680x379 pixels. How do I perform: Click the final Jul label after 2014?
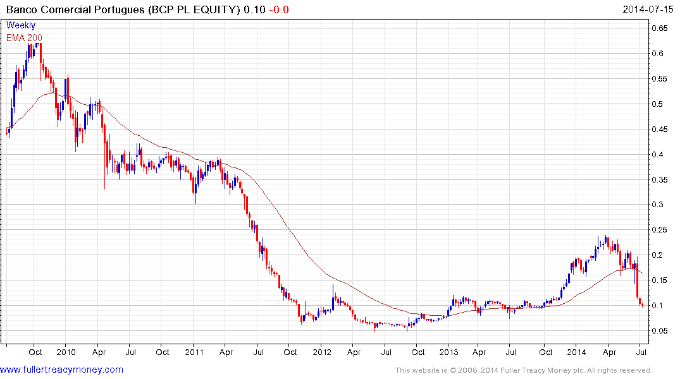pyautogui.click(x=641, y=352)
